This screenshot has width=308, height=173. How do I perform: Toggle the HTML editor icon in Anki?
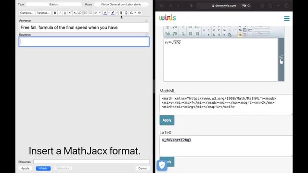[140, 13]
